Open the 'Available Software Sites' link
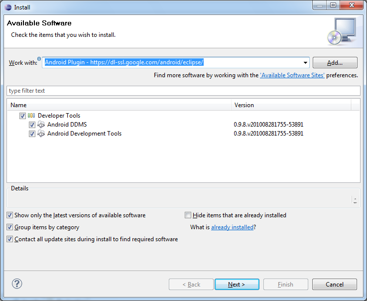 [292, 75]
